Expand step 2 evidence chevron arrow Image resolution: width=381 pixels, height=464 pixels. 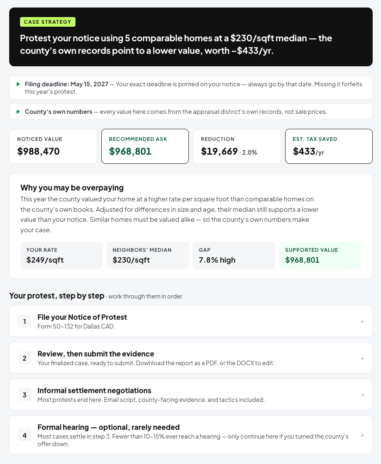pyautogui.click(x=362, y=359)
